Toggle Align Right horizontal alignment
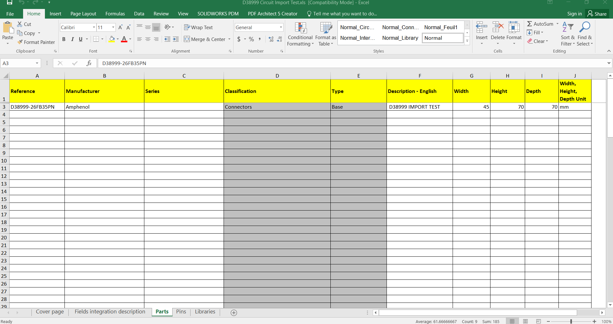The image size is (613, 324). 156,39
